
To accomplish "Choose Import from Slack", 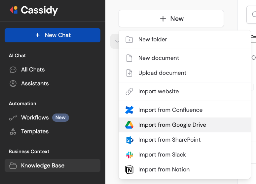I will 185,155.
